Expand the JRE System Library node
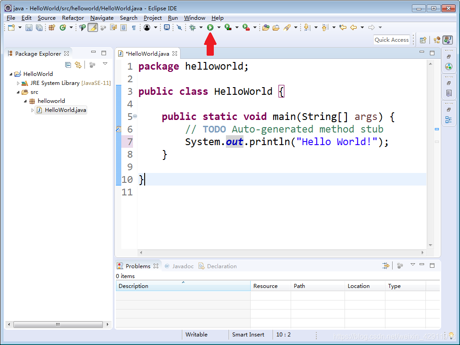The height and width of the screenshot is (345, 460). coord(18,83)
